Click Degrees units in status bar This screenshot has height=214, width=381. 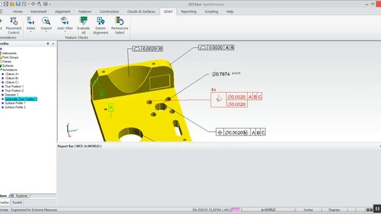coord(334,210)
